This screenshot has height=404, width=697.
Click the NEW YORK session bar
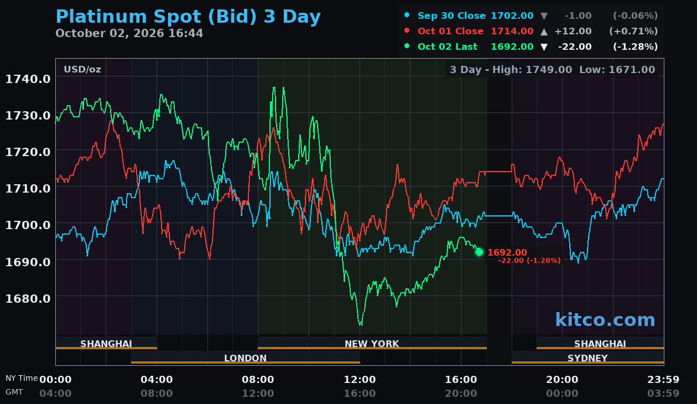coord(372,344)
